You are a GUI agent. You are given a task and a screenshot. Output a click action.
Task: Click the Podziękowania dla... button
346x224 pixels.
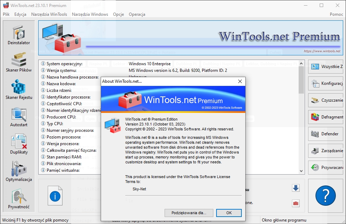coord(189,213)
